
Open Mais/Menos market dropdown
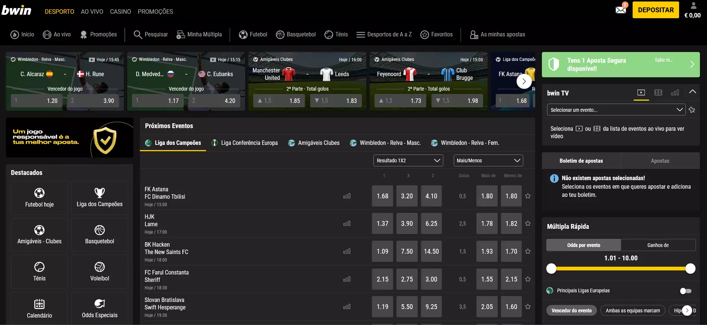point(488,160)
